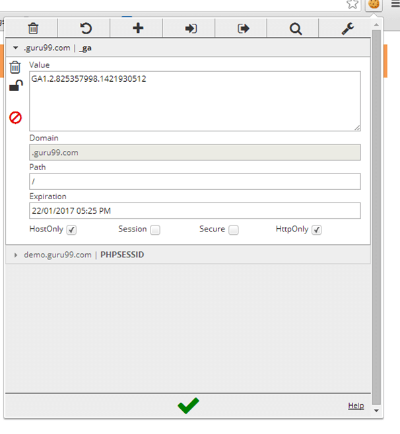
Task: Expand the demo.guru99.com PHPSESSID cookie
Action: click(16, 255)
